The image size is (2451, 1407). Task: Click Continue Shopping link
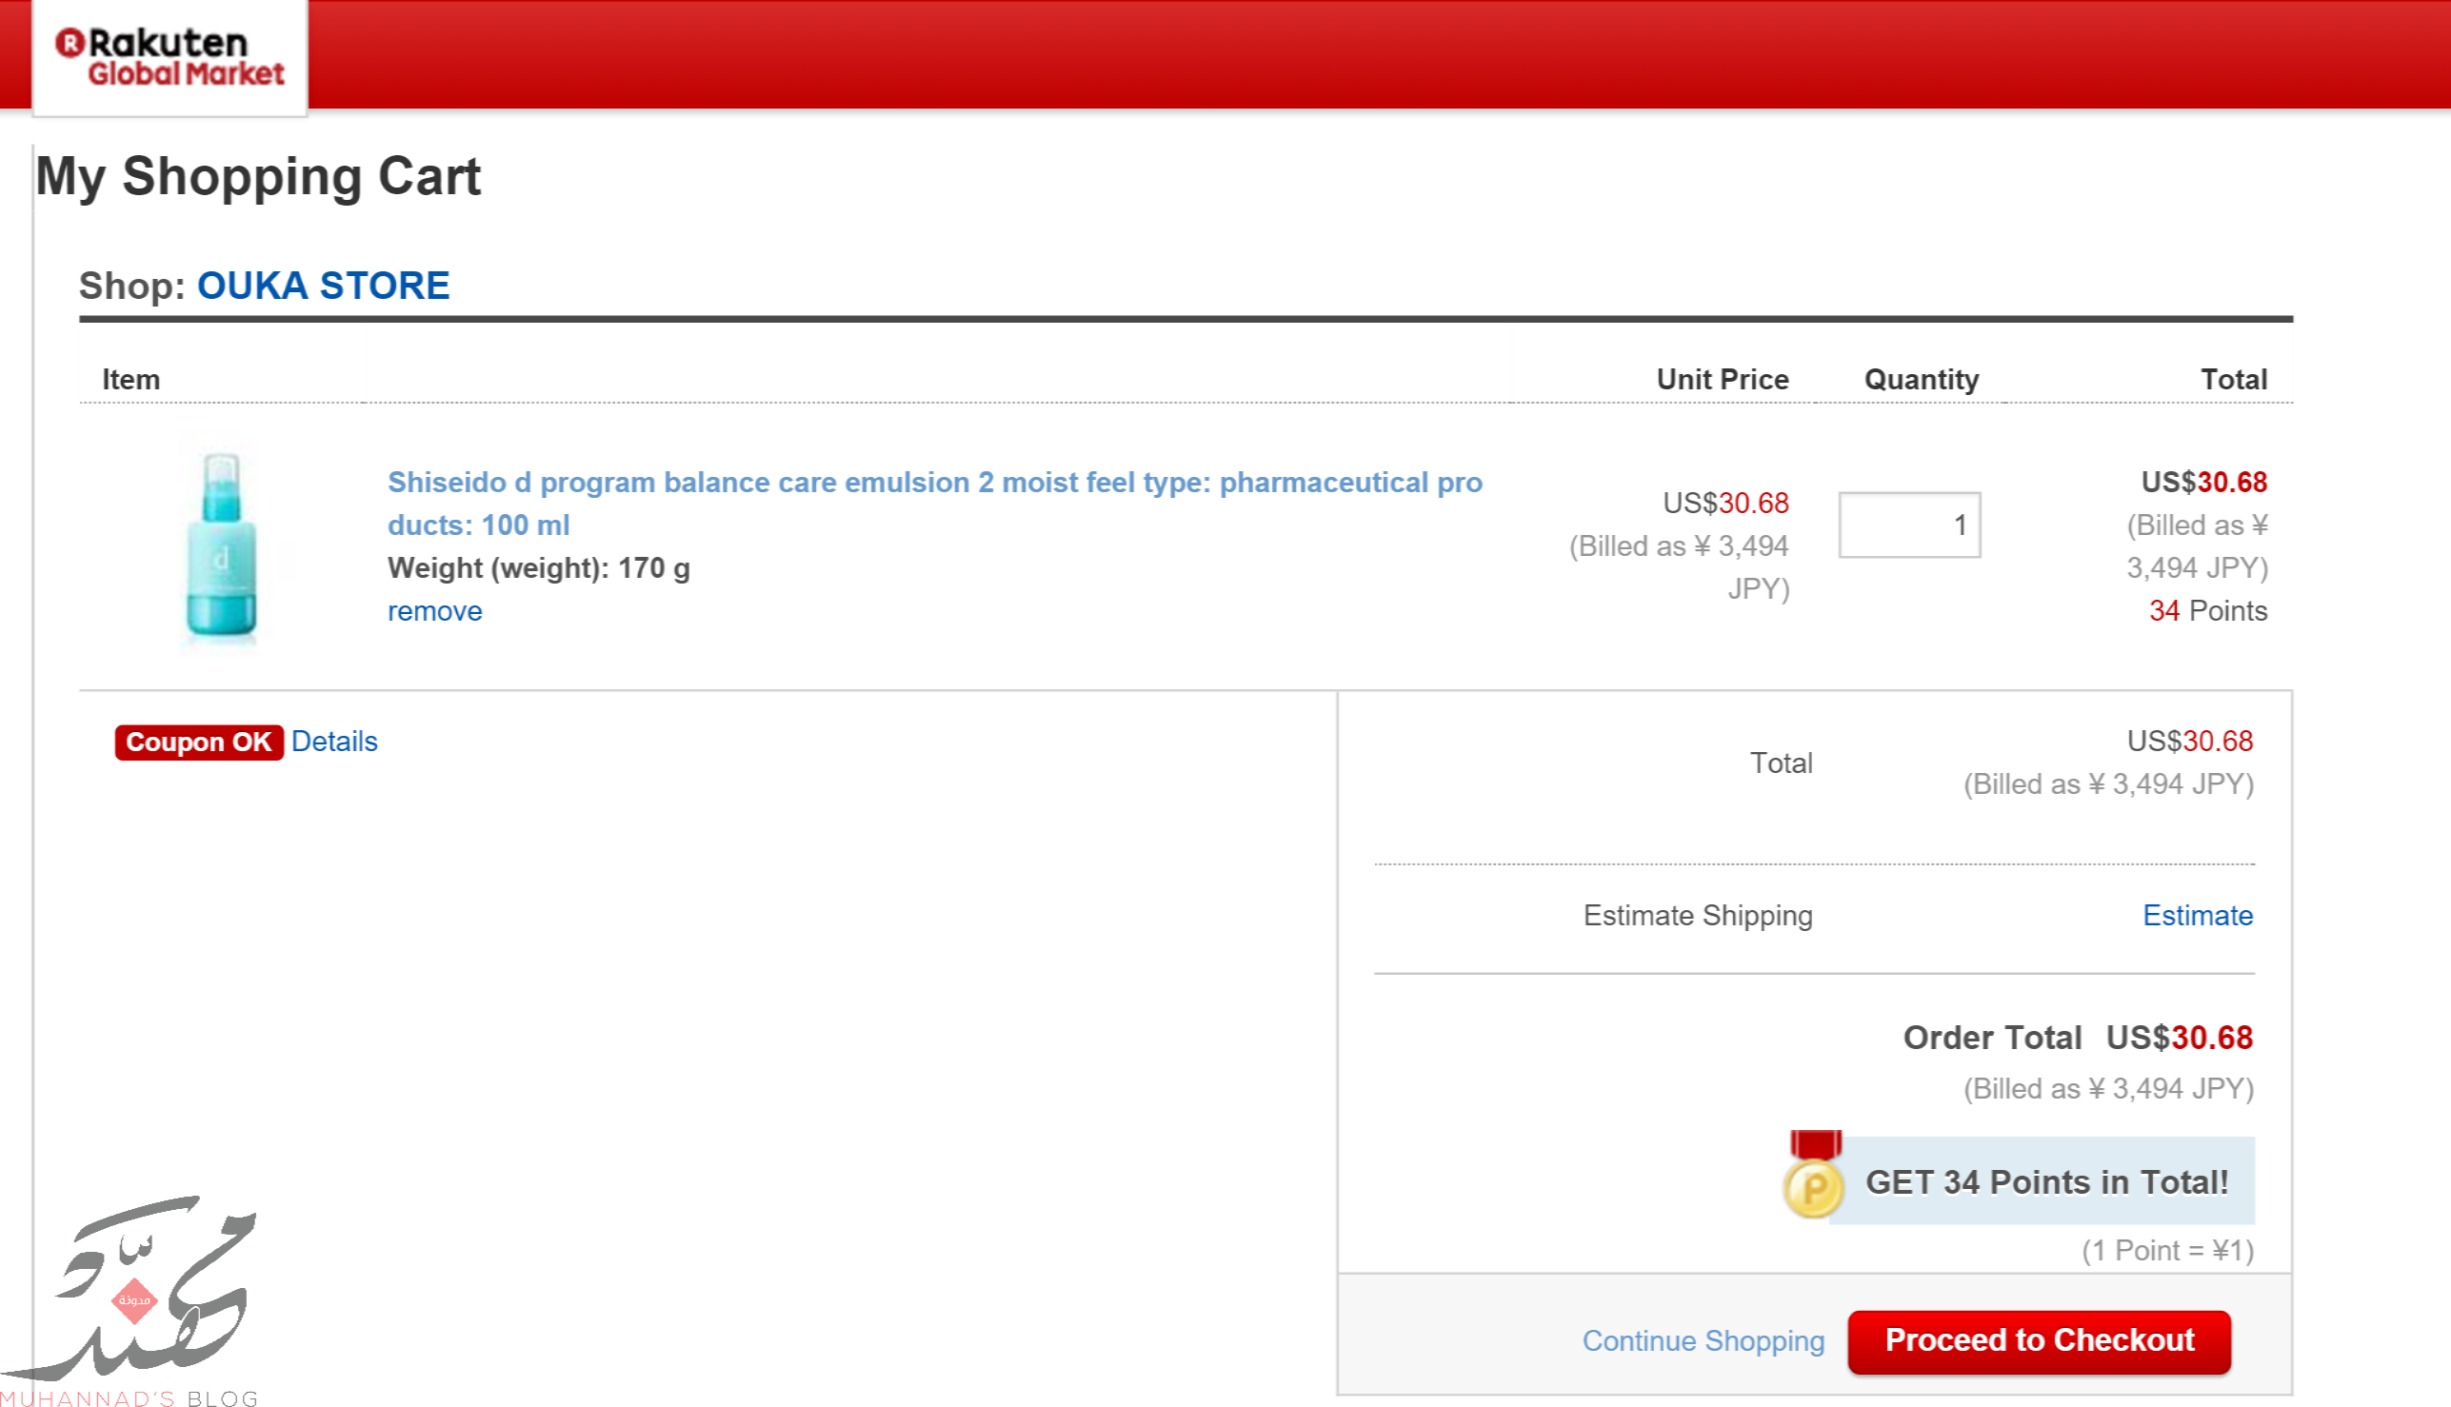[1703, 1339]
